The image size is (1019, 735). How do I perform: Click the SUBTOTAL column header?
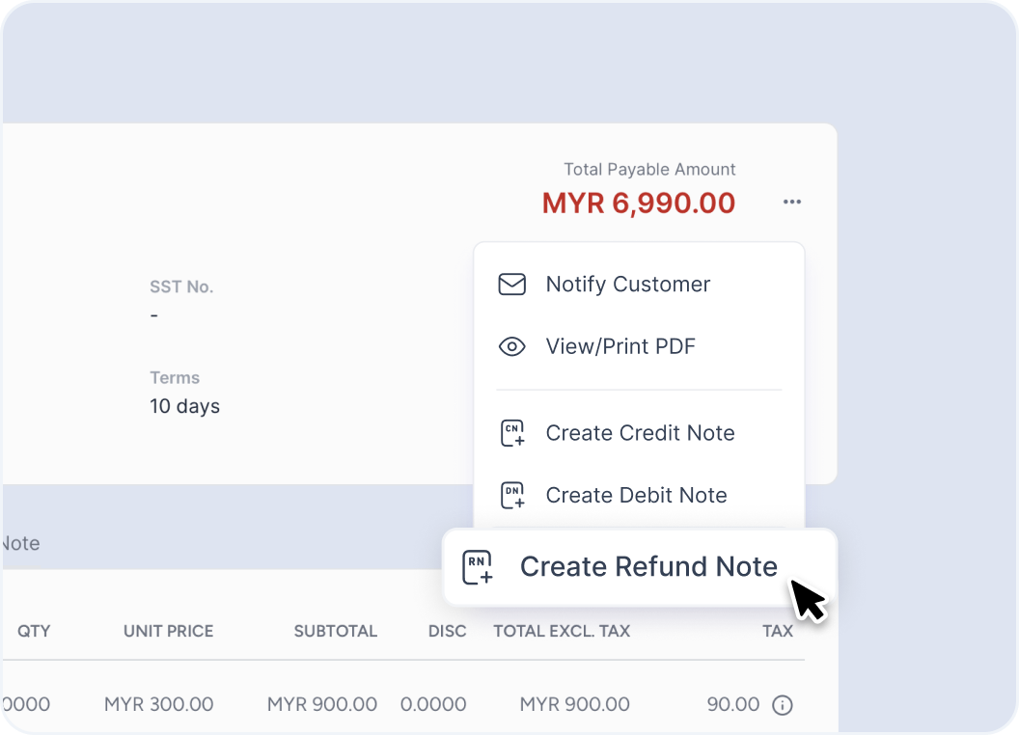point(336,632)
